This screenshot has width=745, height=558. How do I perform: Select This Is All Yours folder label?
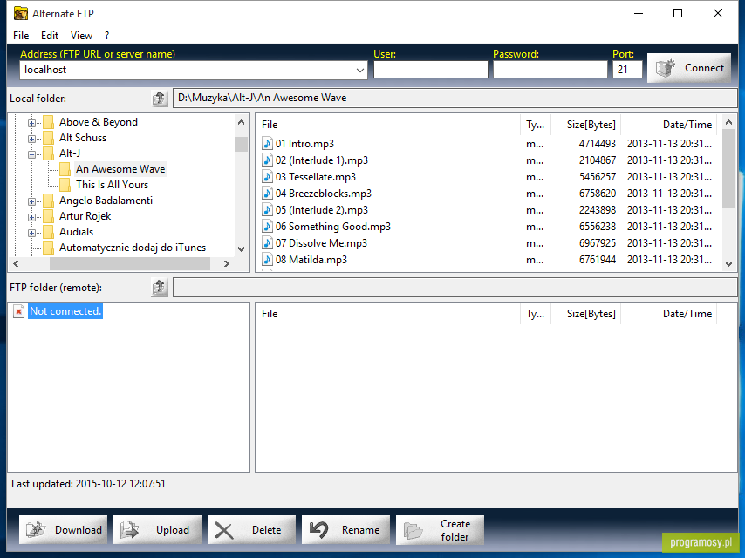pos(113,185)
